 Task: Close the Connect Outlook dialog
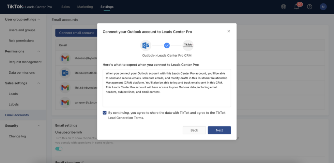(x=229, y=31)
